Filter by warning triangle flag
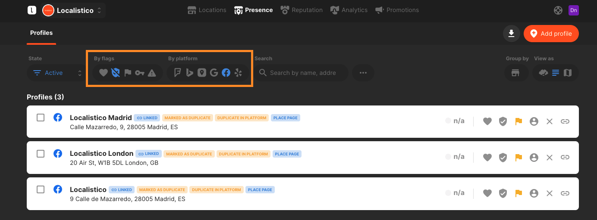The height and width of the screenshot is (220, 597). click(x=152, y=73)
